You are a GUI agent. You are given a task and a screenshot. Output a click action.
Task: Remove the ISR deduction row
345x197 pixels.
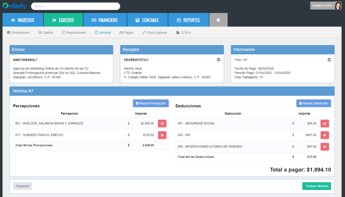tap(324, 135)
